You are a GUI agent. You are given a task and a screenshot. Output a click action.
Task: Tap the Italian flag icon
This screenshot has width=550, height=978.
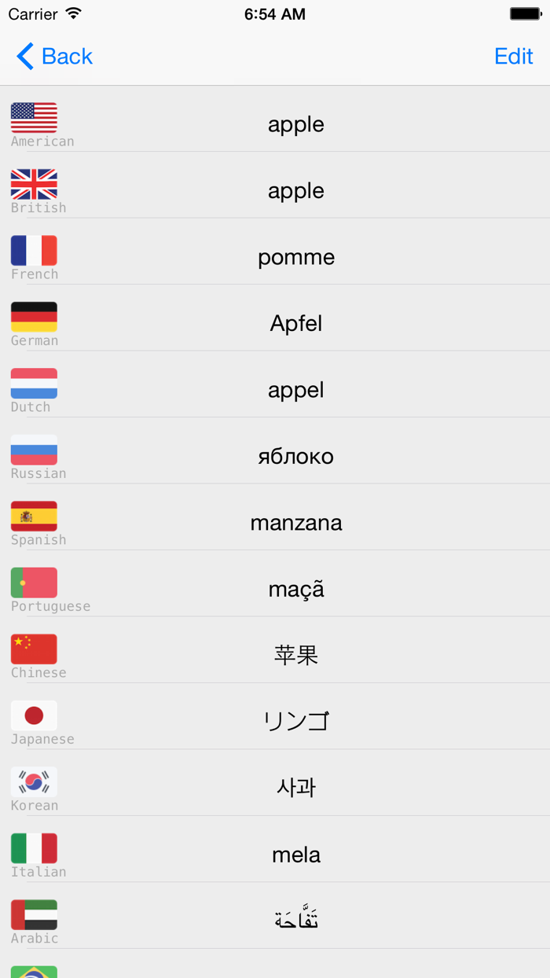[x=33, y=846]
